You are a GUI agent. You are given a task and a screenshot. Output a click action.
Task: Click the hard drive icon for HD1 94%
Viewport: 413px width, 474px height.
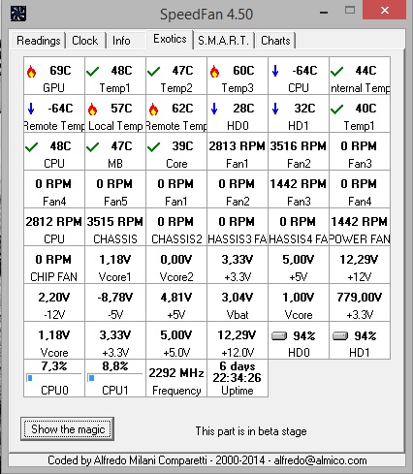340,336
